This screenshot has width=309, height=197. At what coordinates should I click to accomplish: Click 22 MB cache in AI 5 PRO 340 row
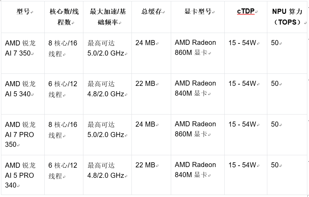[146, 165]
